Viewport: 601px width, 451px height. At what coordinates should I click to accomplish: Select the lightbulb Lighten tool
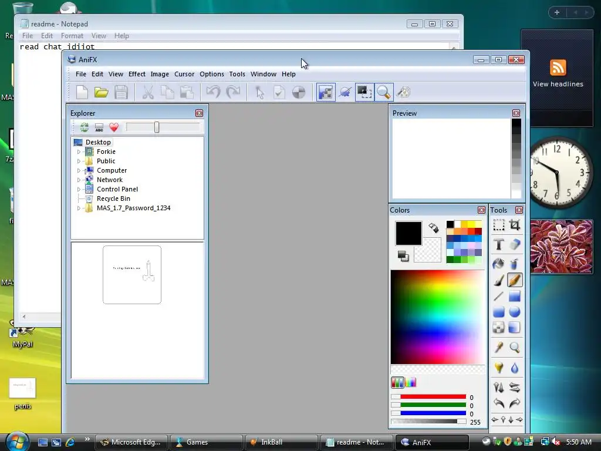pyautogui.click(x=499, y=368)
